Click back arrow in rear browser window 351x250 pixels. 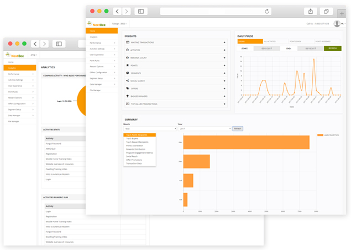(x=35, y=44)
